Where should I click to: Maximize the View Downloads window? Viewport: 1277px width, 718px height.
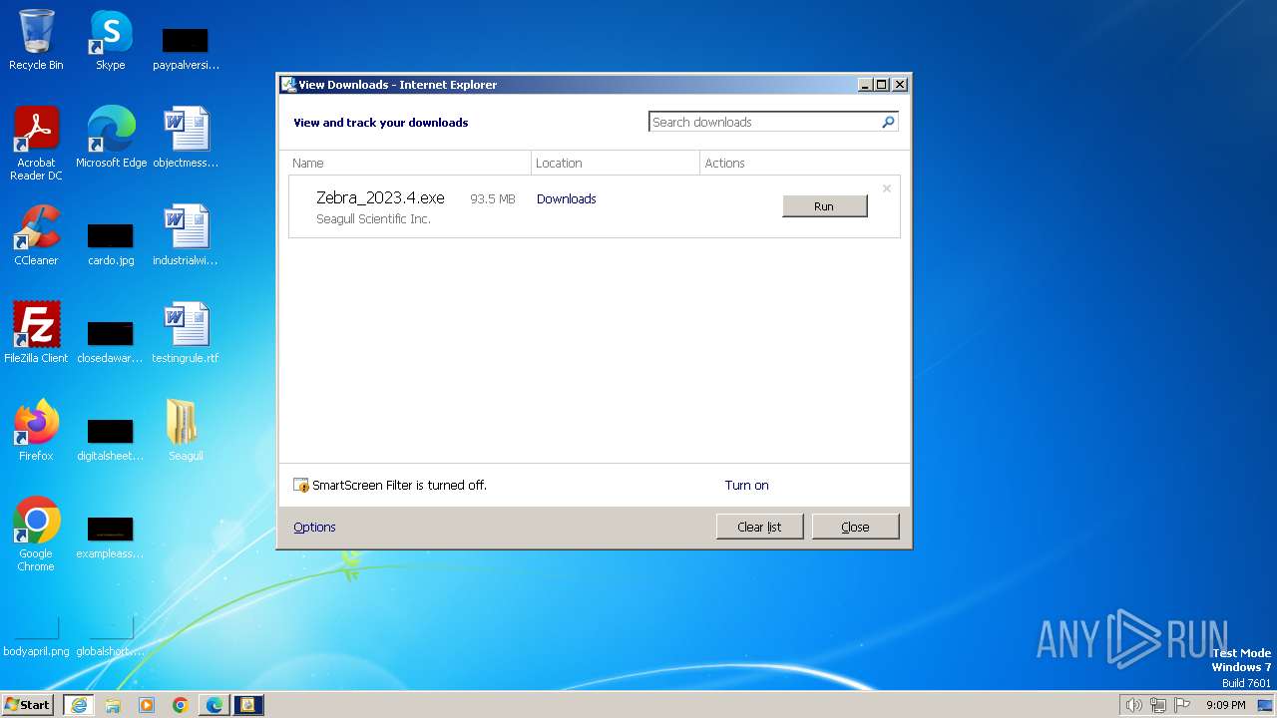[x=882, y=85]
